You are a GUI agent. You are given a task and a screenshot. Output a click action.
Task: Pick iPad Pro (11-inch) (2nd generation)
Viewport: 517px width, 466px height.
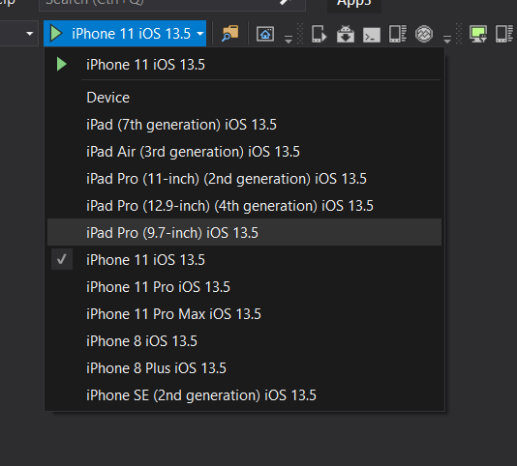tap(244, 179)
